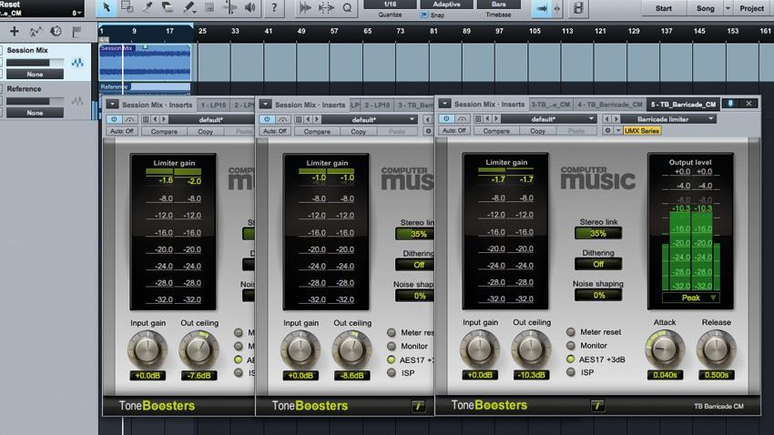Screen dimensions: 774x435
Task: Click Compare button in the right plugin
Action: pyautogui.click(x=497, y=131)
